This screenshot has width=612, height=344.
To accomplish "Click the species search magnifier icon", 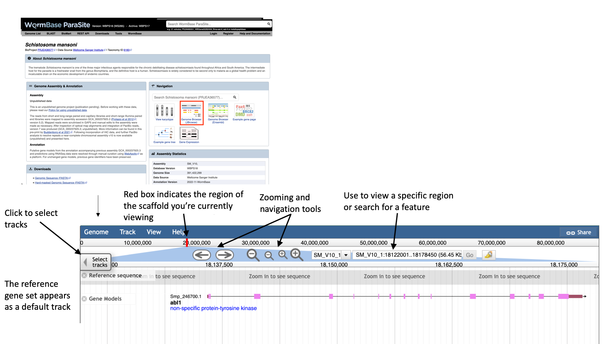I will [x=235, y=97].
